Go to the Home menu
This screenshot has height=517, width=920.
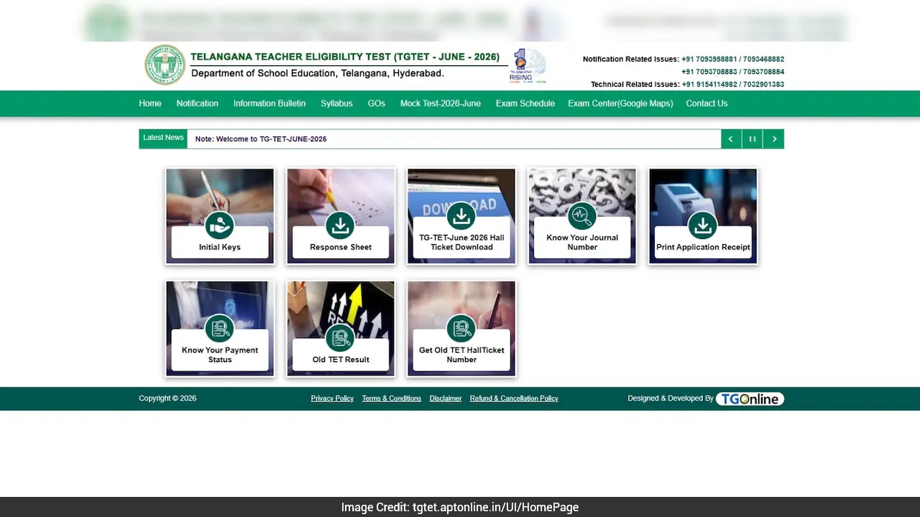150,103
